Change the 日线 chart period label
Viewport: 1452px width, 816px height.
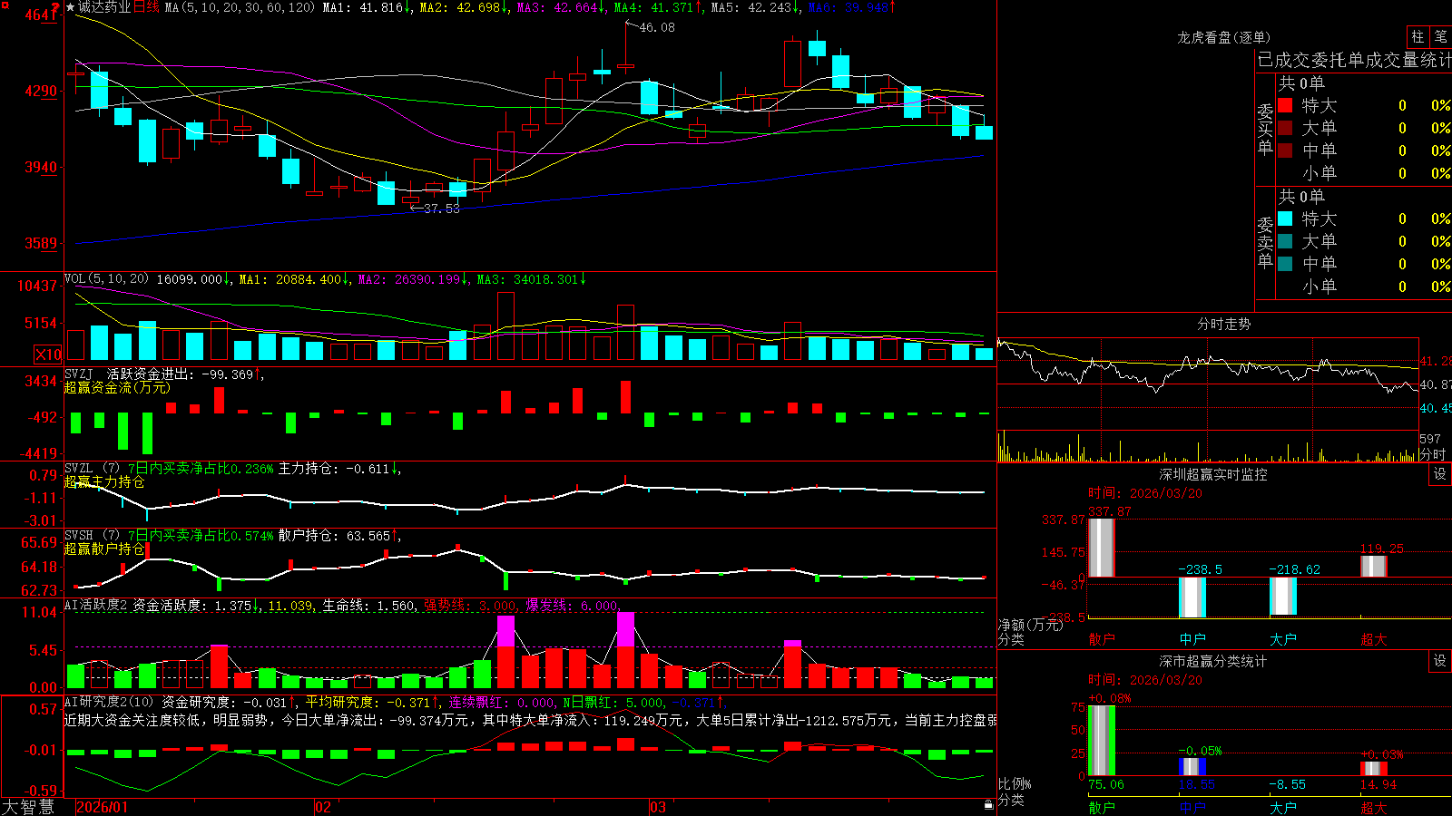click(146, 7)
